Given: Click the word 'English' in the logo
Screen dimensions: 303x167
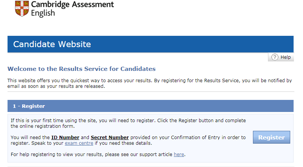Looking at the screenshot, I should click(x=43, y=13).
